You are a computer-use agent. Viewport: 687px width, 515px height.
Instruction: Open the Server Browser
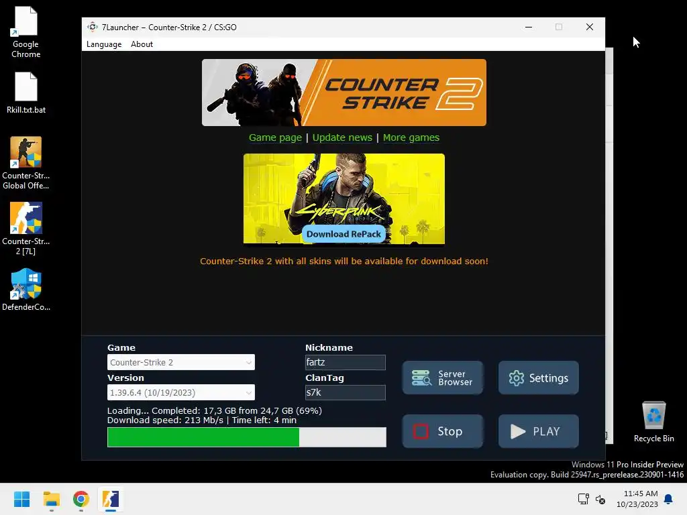(x=443, y=378)
